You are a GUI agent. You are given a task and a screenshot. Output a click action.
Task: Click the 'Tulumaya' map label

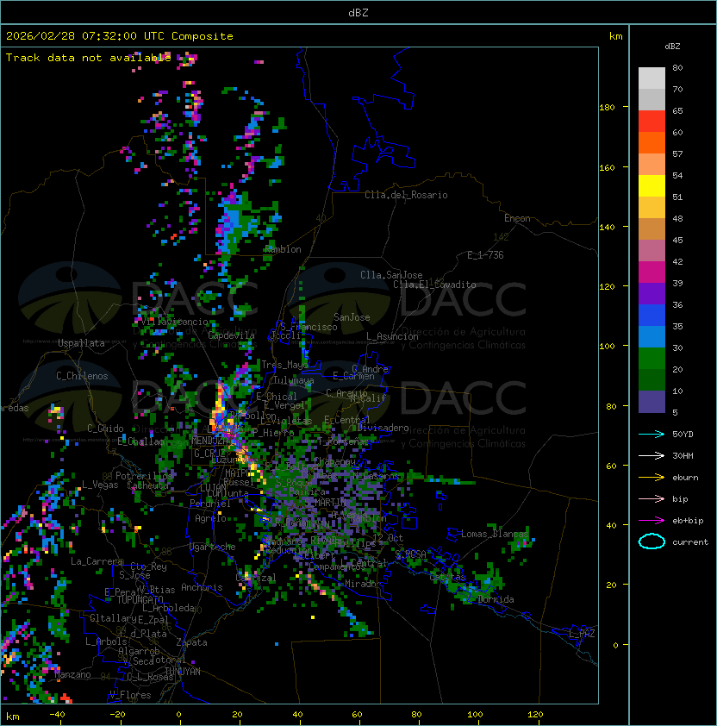tap(294, 380)
